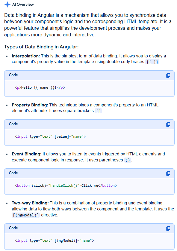Viewport: 177px width, 251px height.
Task: Click the first Code block header label
Action: click(13, 75)
